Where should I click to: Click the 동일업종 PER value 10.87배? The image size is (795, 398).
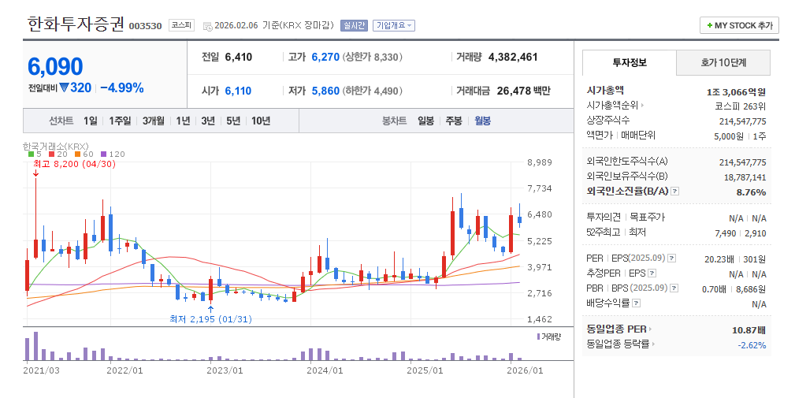click(749, 330)
